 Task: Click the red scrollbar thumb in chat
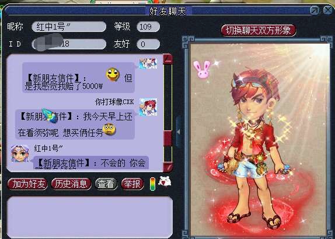(167, 138)
